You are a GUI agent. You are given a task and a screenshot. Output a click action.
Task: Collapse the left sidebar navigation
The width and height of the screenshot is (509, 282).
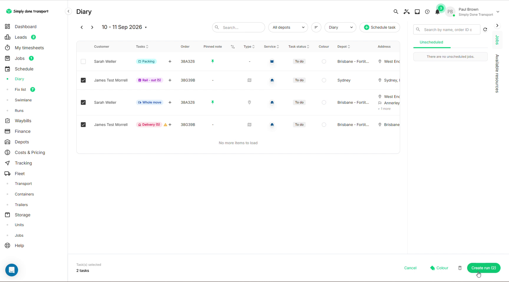pyautogui.click(x=68, y=11)
